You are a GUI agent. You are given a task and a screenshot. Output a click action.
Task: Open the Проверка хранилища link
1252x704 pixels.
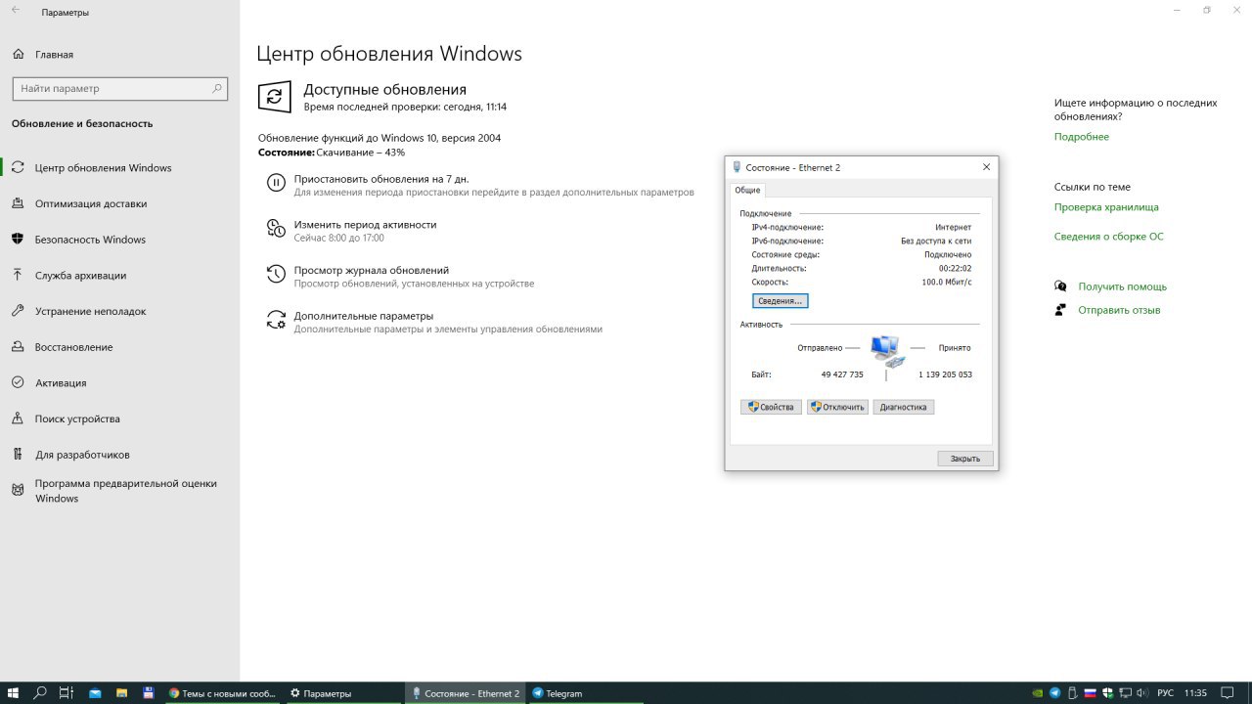coord(1106,207)
